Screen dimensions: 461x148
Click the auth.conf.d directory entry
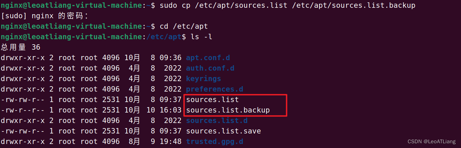point(210,68)
